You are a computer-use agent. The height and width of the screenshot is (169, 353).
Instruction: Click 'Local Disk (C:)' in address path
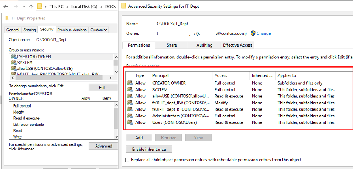84,6
